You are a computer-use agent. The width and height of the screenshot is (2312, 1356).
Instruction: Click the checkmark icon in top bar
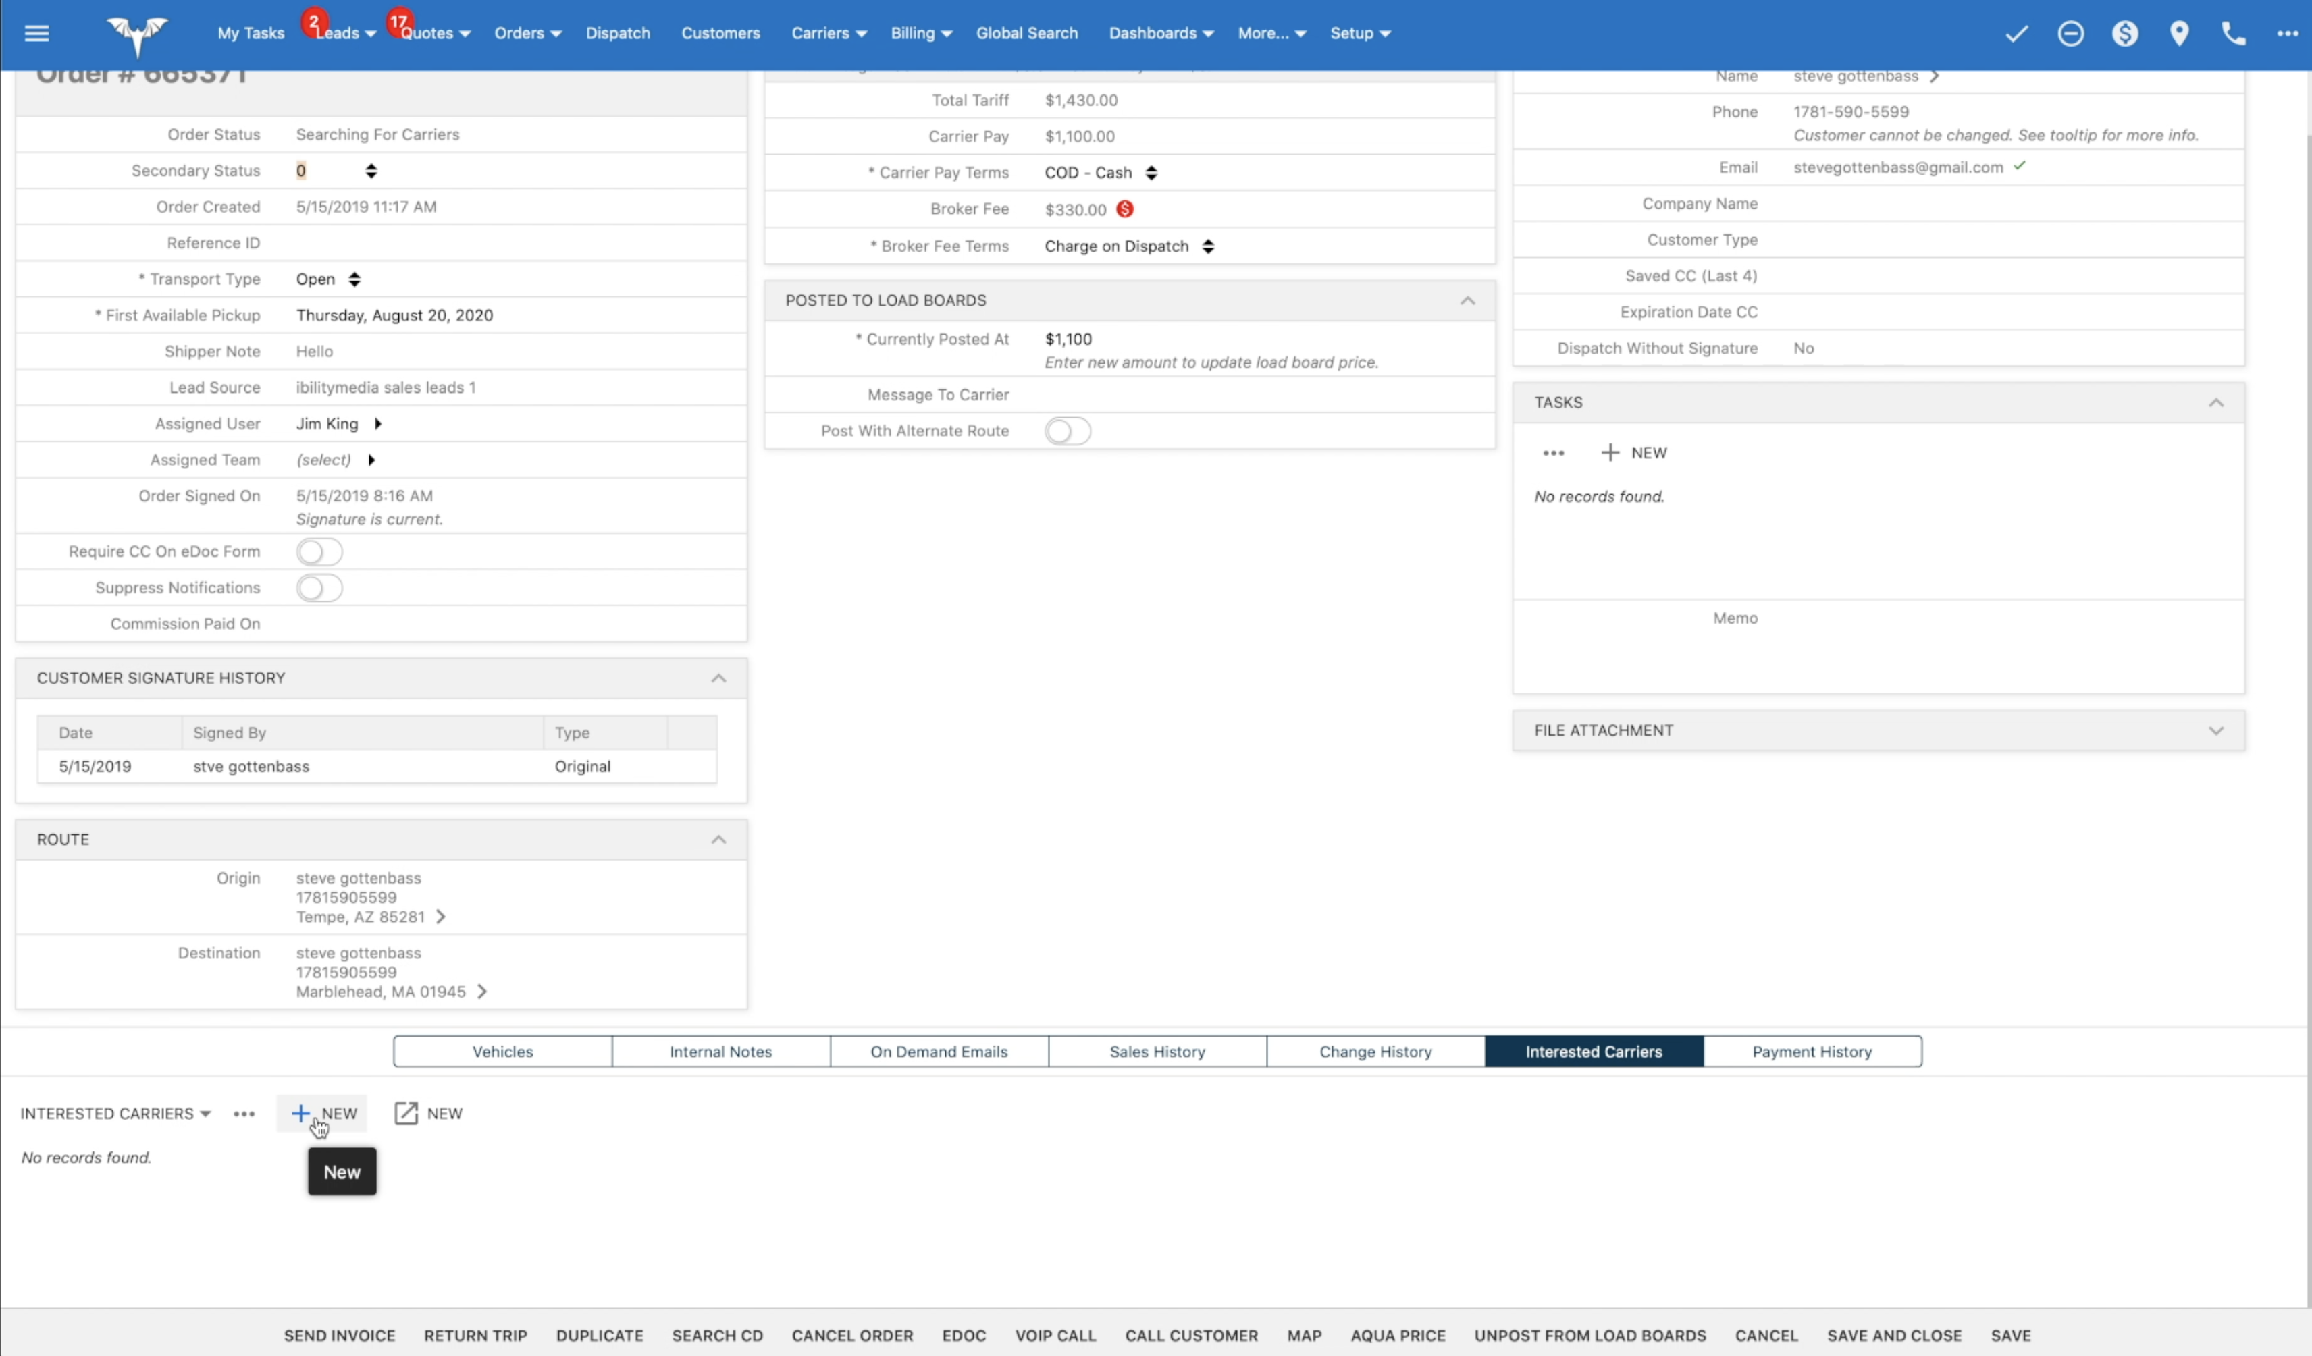(x=2016, y=34)
